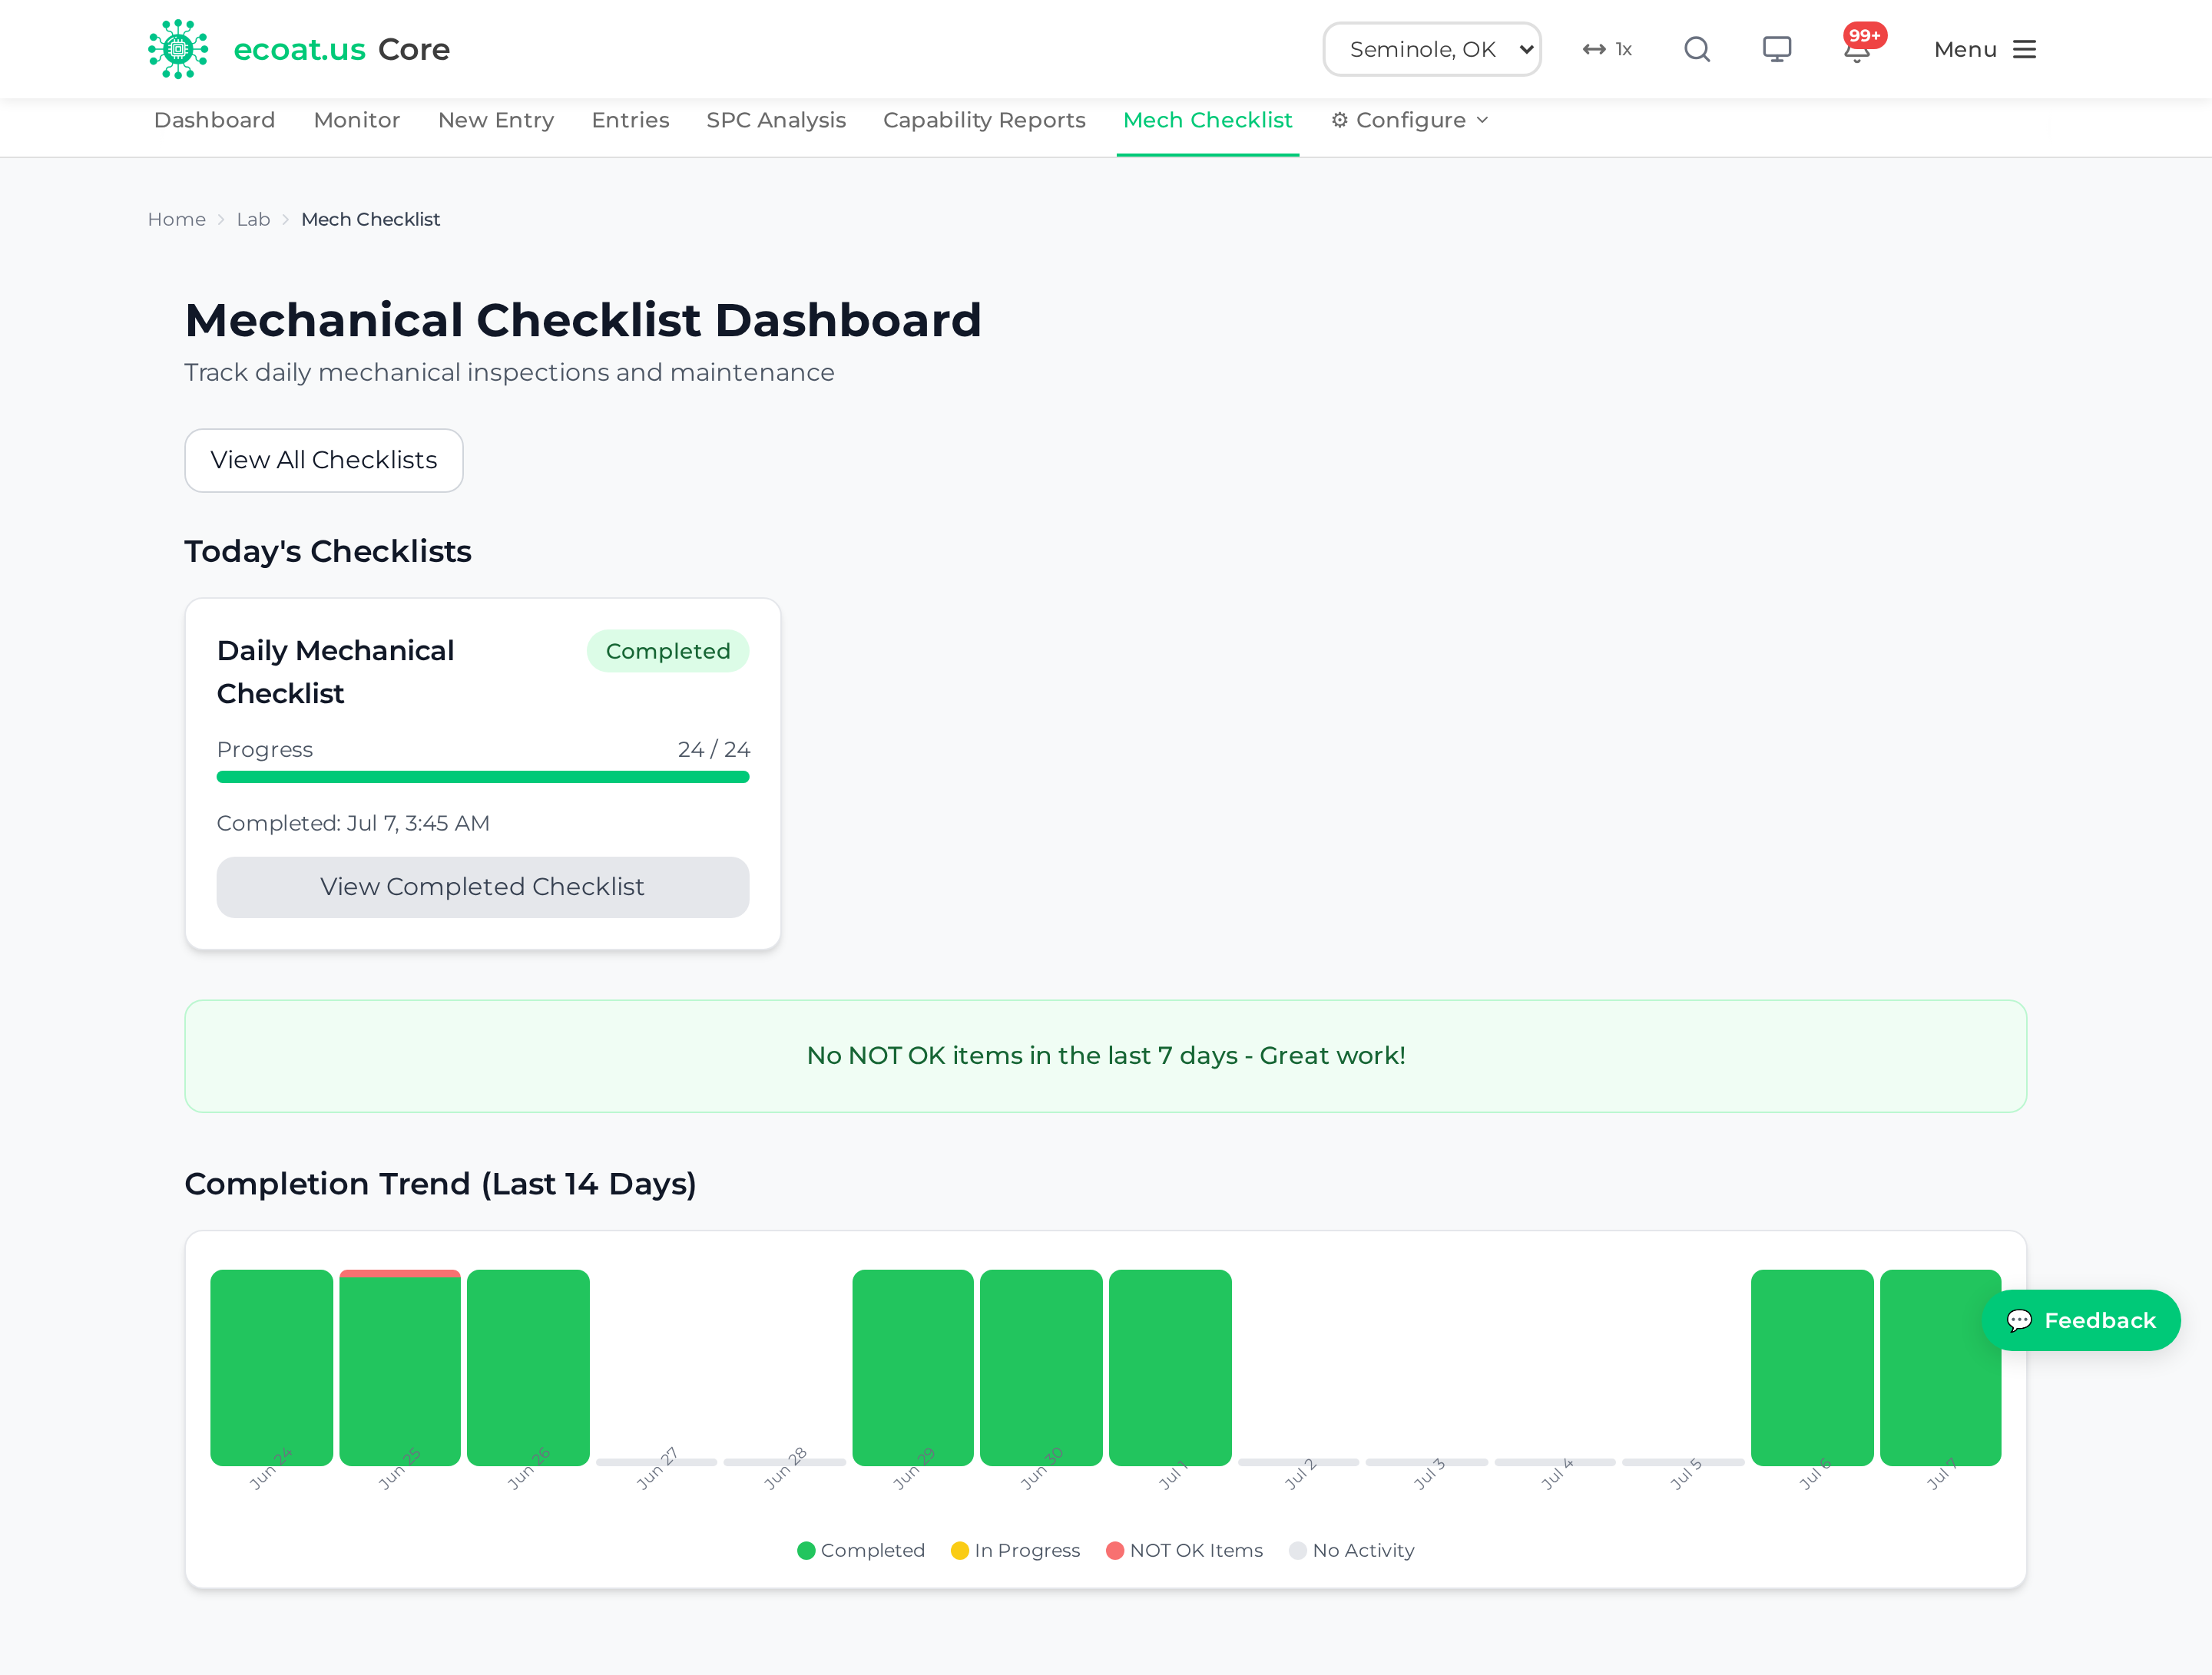Click the ecoat.us Core brand text
The image size is (2212, 1675).
click(341, 49)
